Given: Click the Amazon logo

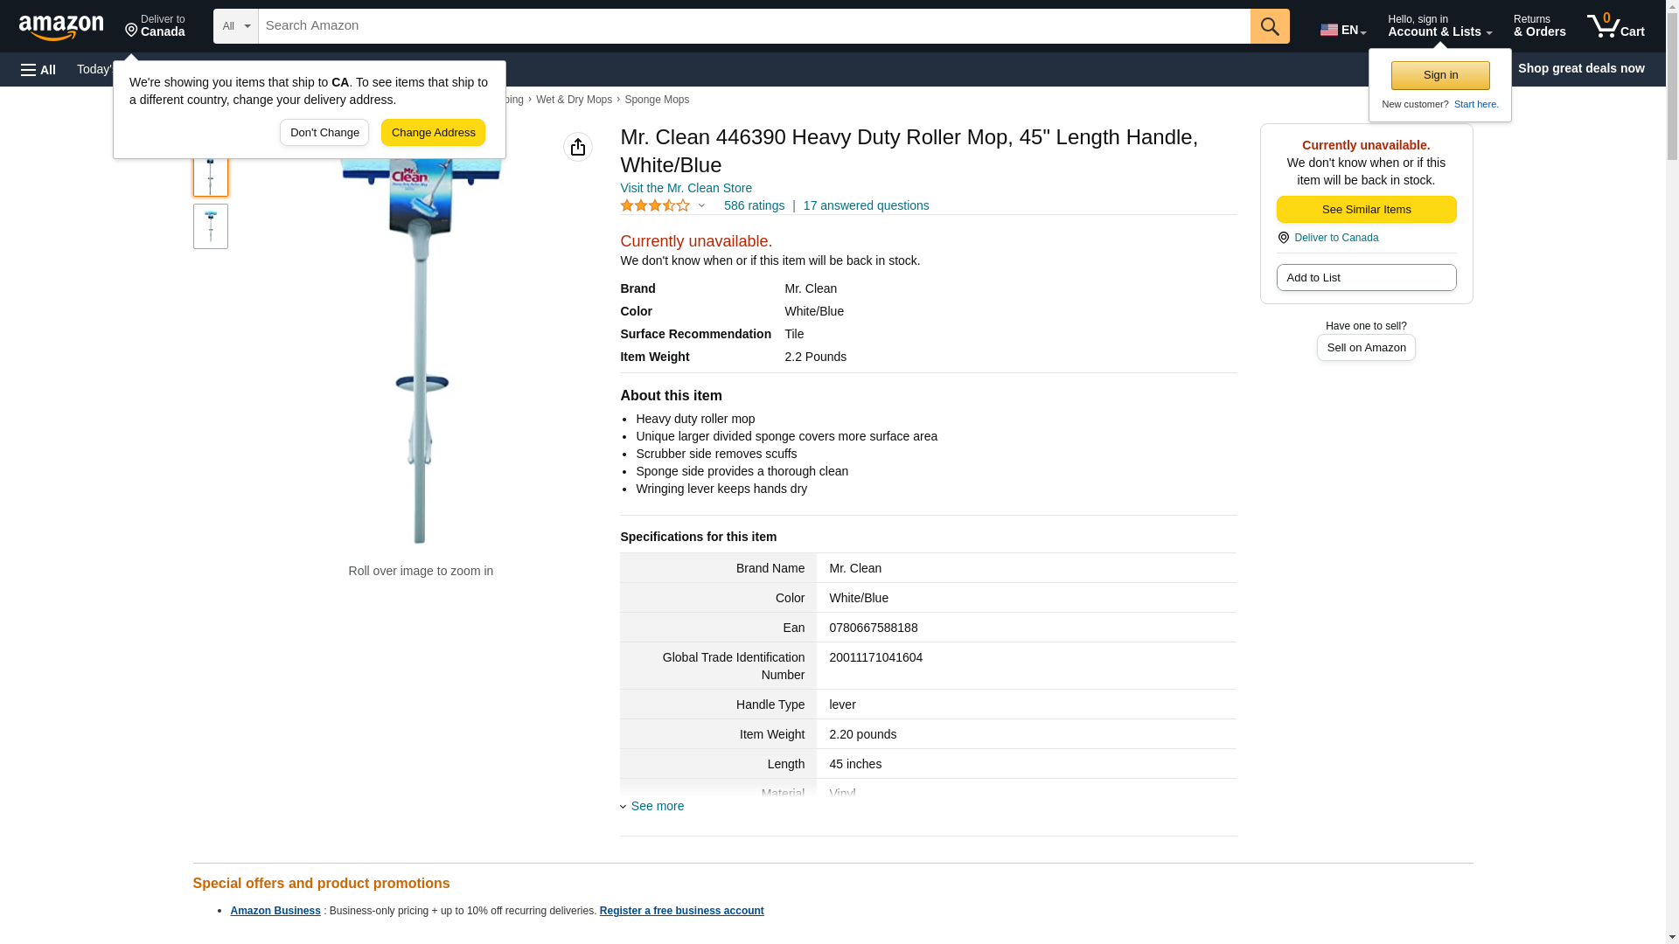Looking at the screenshot, I should click(x=61, y=27).
